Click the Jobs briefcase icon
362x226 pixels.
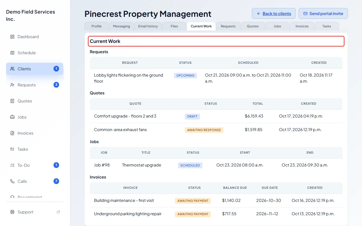[12, 117]
